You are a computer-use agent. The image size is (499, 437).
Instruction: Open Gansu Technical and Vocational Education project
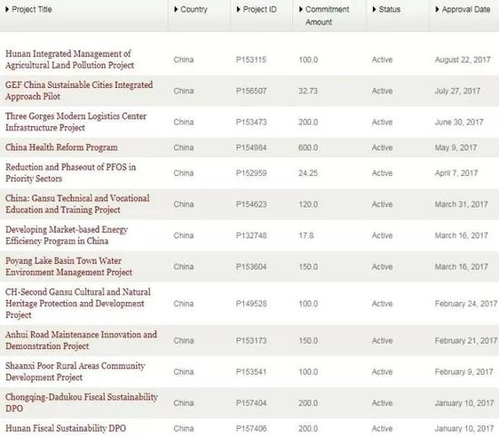coord(77,204)
